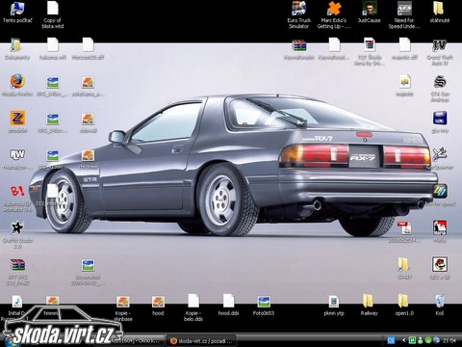Open the Mario-face icon beside GTAIV
The width and height of the screenshot is (462, 347).
point(440,265)
